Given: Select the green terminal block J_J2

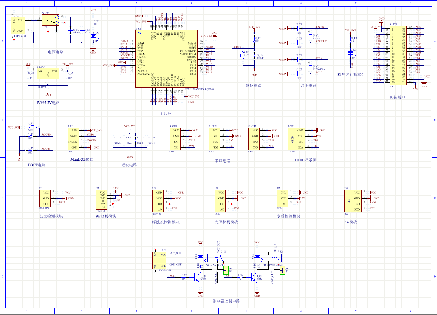Looking at the screenshot, I should click(282, 270).
